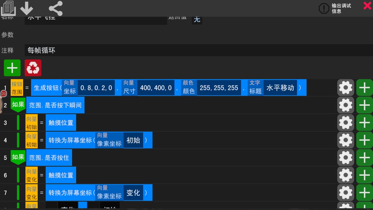Insert line after row 1 plus

(365, 88)
